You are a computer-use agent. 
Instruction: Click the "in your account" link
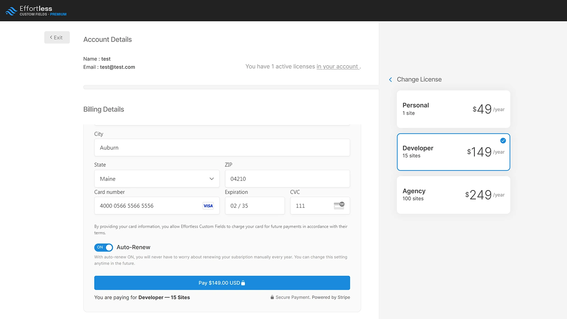pos(338,66)
